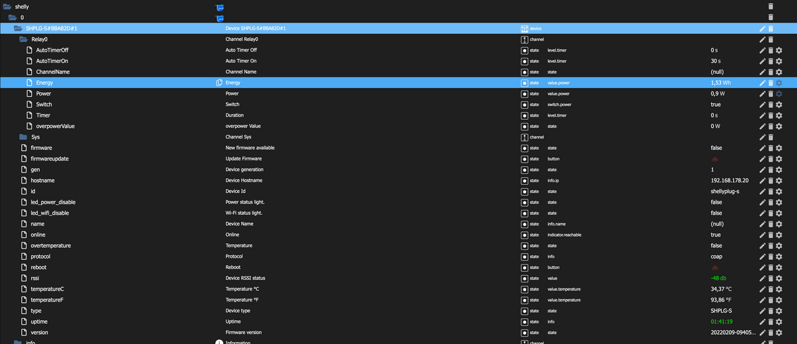
Task: Delete the Timer state
Action: point(770,115)
